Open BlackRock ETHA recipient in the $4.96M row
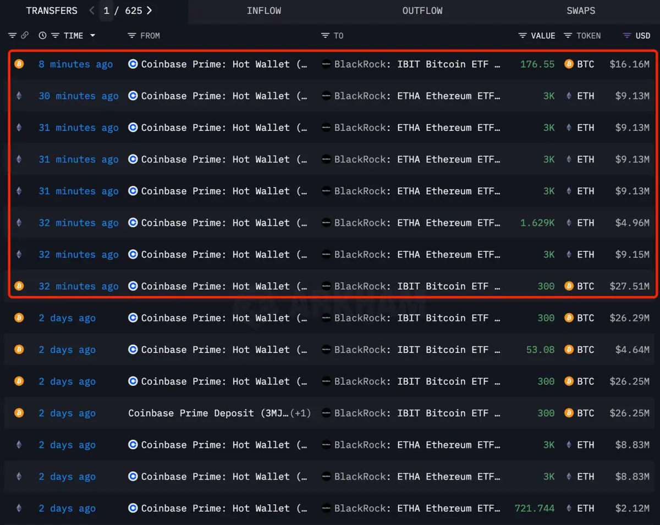The width and height of the screenshot is (660, 525). (x=417, y=223)
